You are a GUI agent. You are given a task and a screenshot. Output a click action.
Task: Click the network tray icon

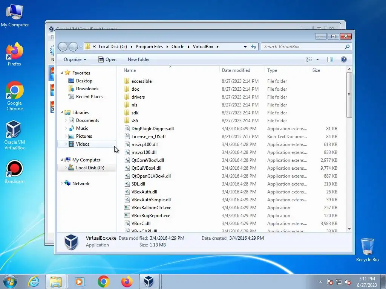(x=339, y=282)
